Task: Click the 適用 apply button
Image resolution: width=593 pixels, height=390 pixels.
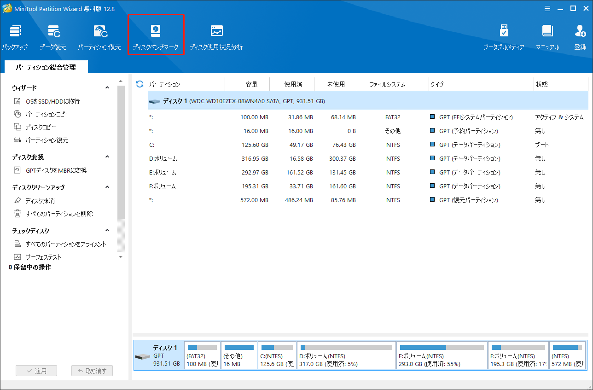Action: point(36,371)
